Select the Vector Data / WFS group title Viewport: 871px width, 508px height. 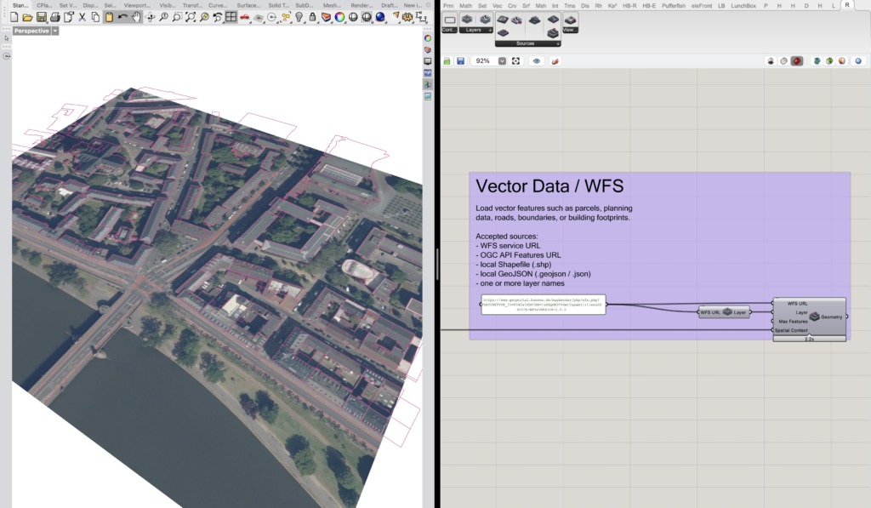[549, 186]
